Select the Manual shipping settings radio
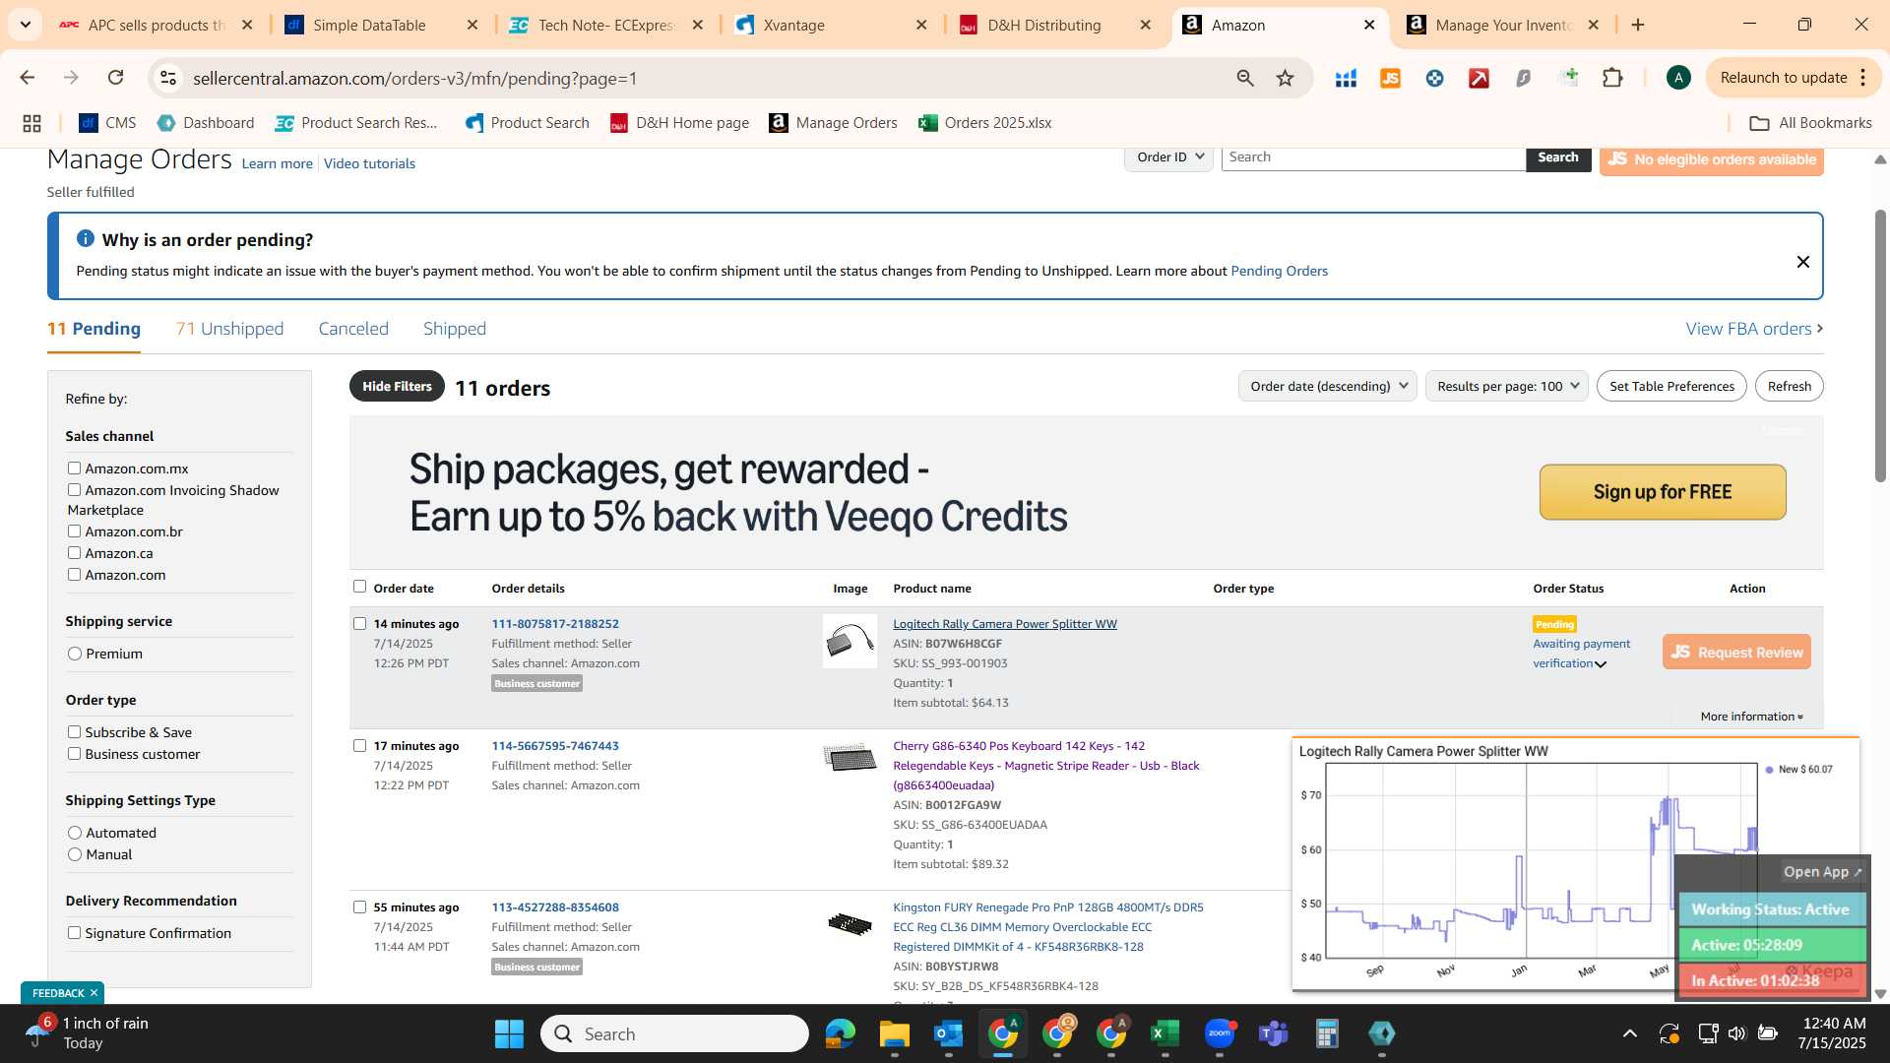 point(75,854)
